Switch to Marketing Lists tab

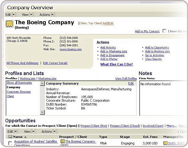tap(47, 78)
